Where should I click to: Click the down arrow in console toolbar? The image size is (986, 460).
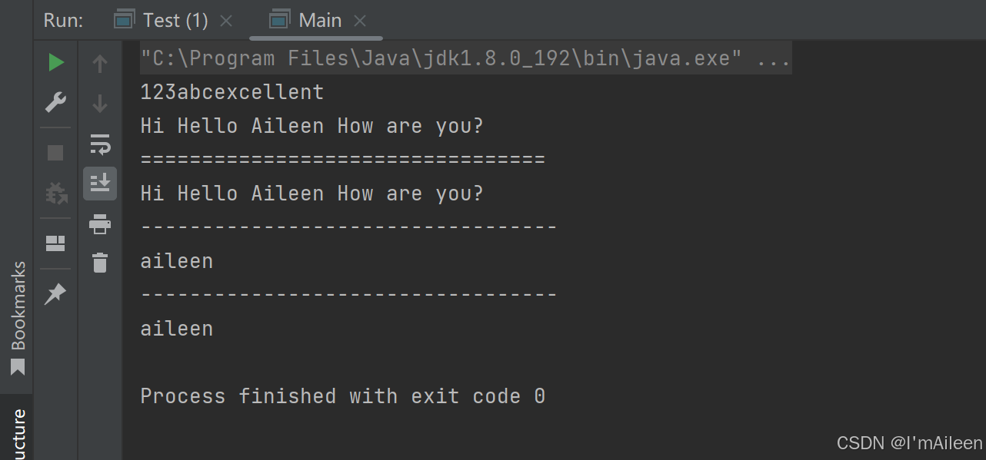[x=100, y=103]
